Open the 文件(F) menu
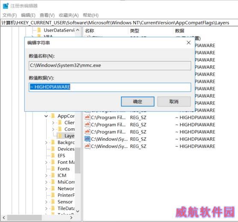The height and width of the screenshot is (222, 238). pyautogui.click(x=9, y=15)
